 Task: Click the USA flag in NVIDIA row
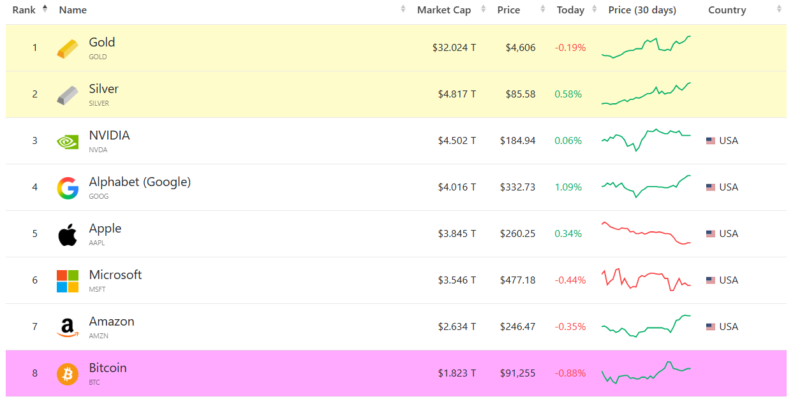tap(711, 141)
